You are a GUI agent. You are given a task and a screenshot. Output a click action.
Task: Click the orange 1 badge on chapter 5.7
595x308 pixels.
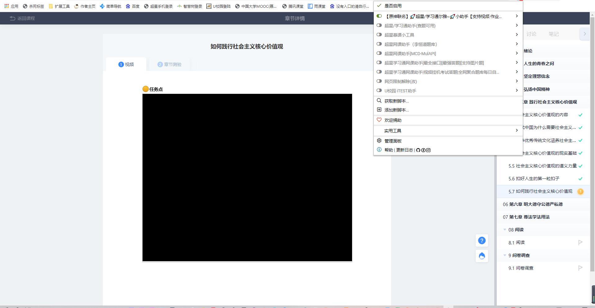(580, 191)
